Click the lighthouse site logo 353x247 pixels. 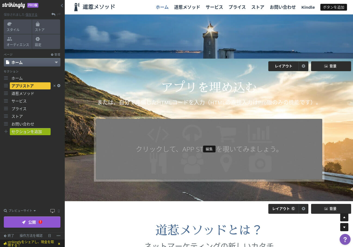coord(77,7)
